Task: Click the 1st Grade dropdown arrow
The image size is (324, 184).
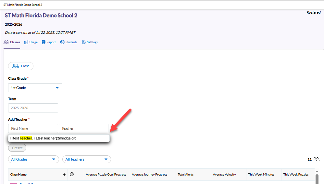Action: click(x=57, y=88)
